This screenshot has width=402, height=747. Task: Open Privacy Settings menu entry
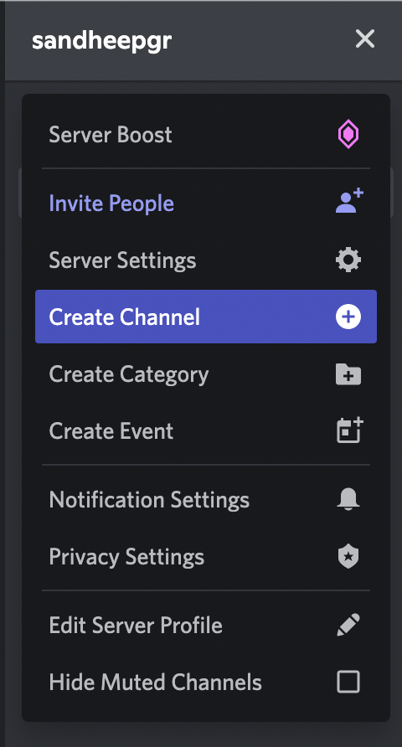(x=206, y=556)
